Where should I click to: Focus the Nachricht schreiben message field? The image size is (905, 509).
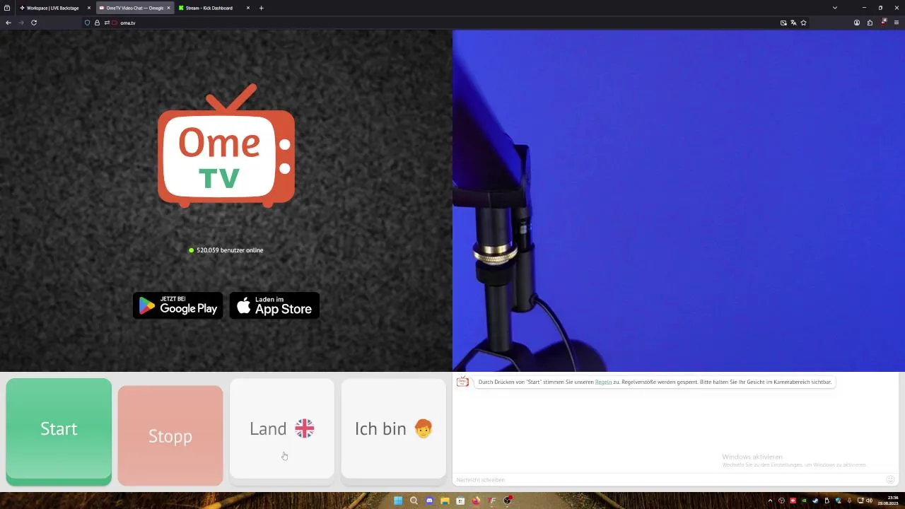pos(668,480)
